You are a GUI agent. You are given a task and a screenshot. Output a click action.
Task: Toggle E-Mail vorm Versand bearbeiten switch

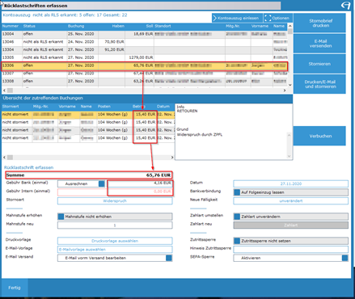click(x=169, y=258)
